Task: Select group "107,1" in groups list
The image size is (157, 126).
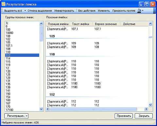Action: tap(22, 46)
